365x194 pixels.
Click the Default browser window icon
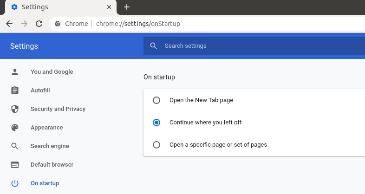point(15,165)
